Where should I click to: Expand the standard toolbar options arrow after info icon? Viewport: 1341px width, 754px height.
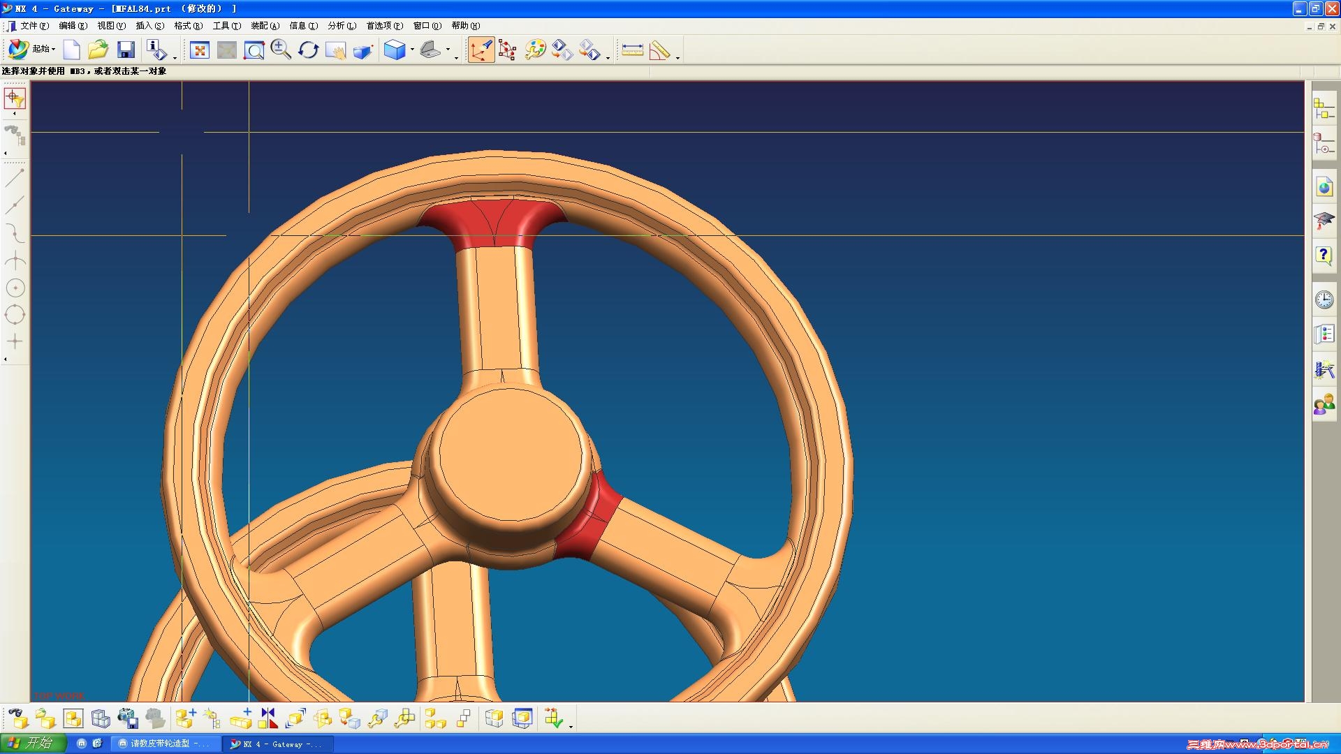click(x=175, y=58)
